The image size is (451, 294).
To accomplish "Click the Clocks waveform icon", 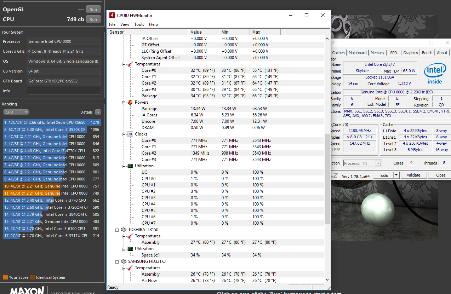I will click(130, 134).
